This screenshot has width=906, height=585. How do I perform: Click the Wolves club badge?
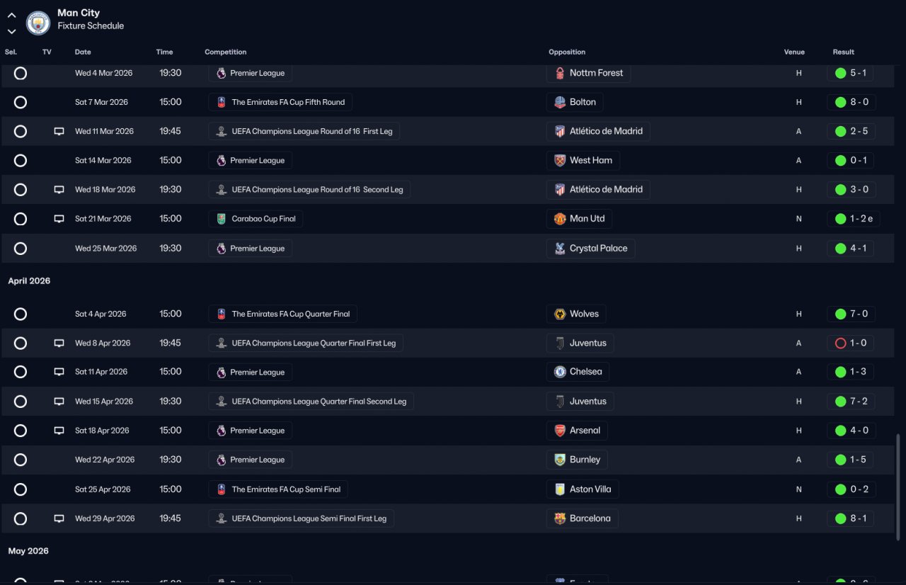(560, 314)
